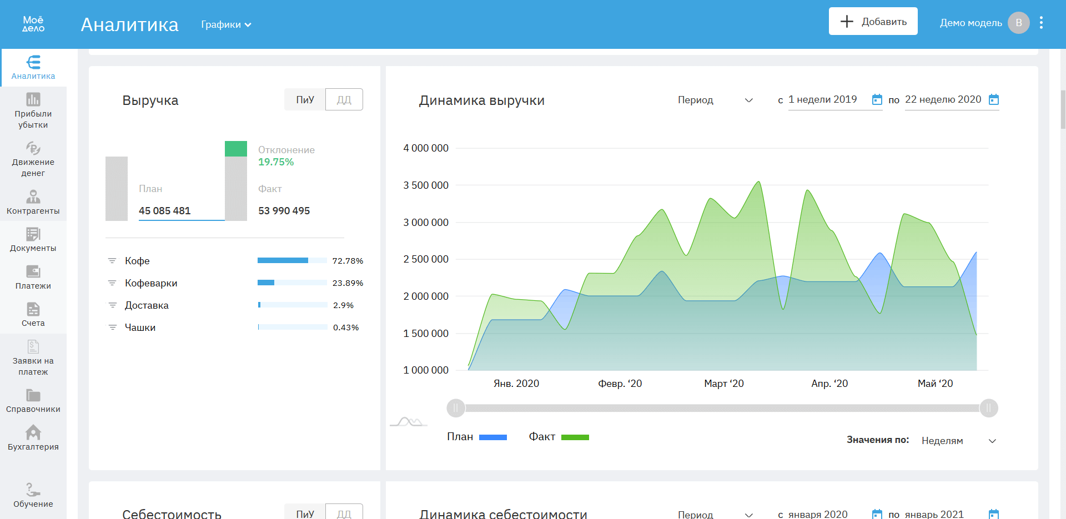This screenshot has height=519, width=1066.
Task: Open calendar for end январь 2021
Action: [994, 514]
